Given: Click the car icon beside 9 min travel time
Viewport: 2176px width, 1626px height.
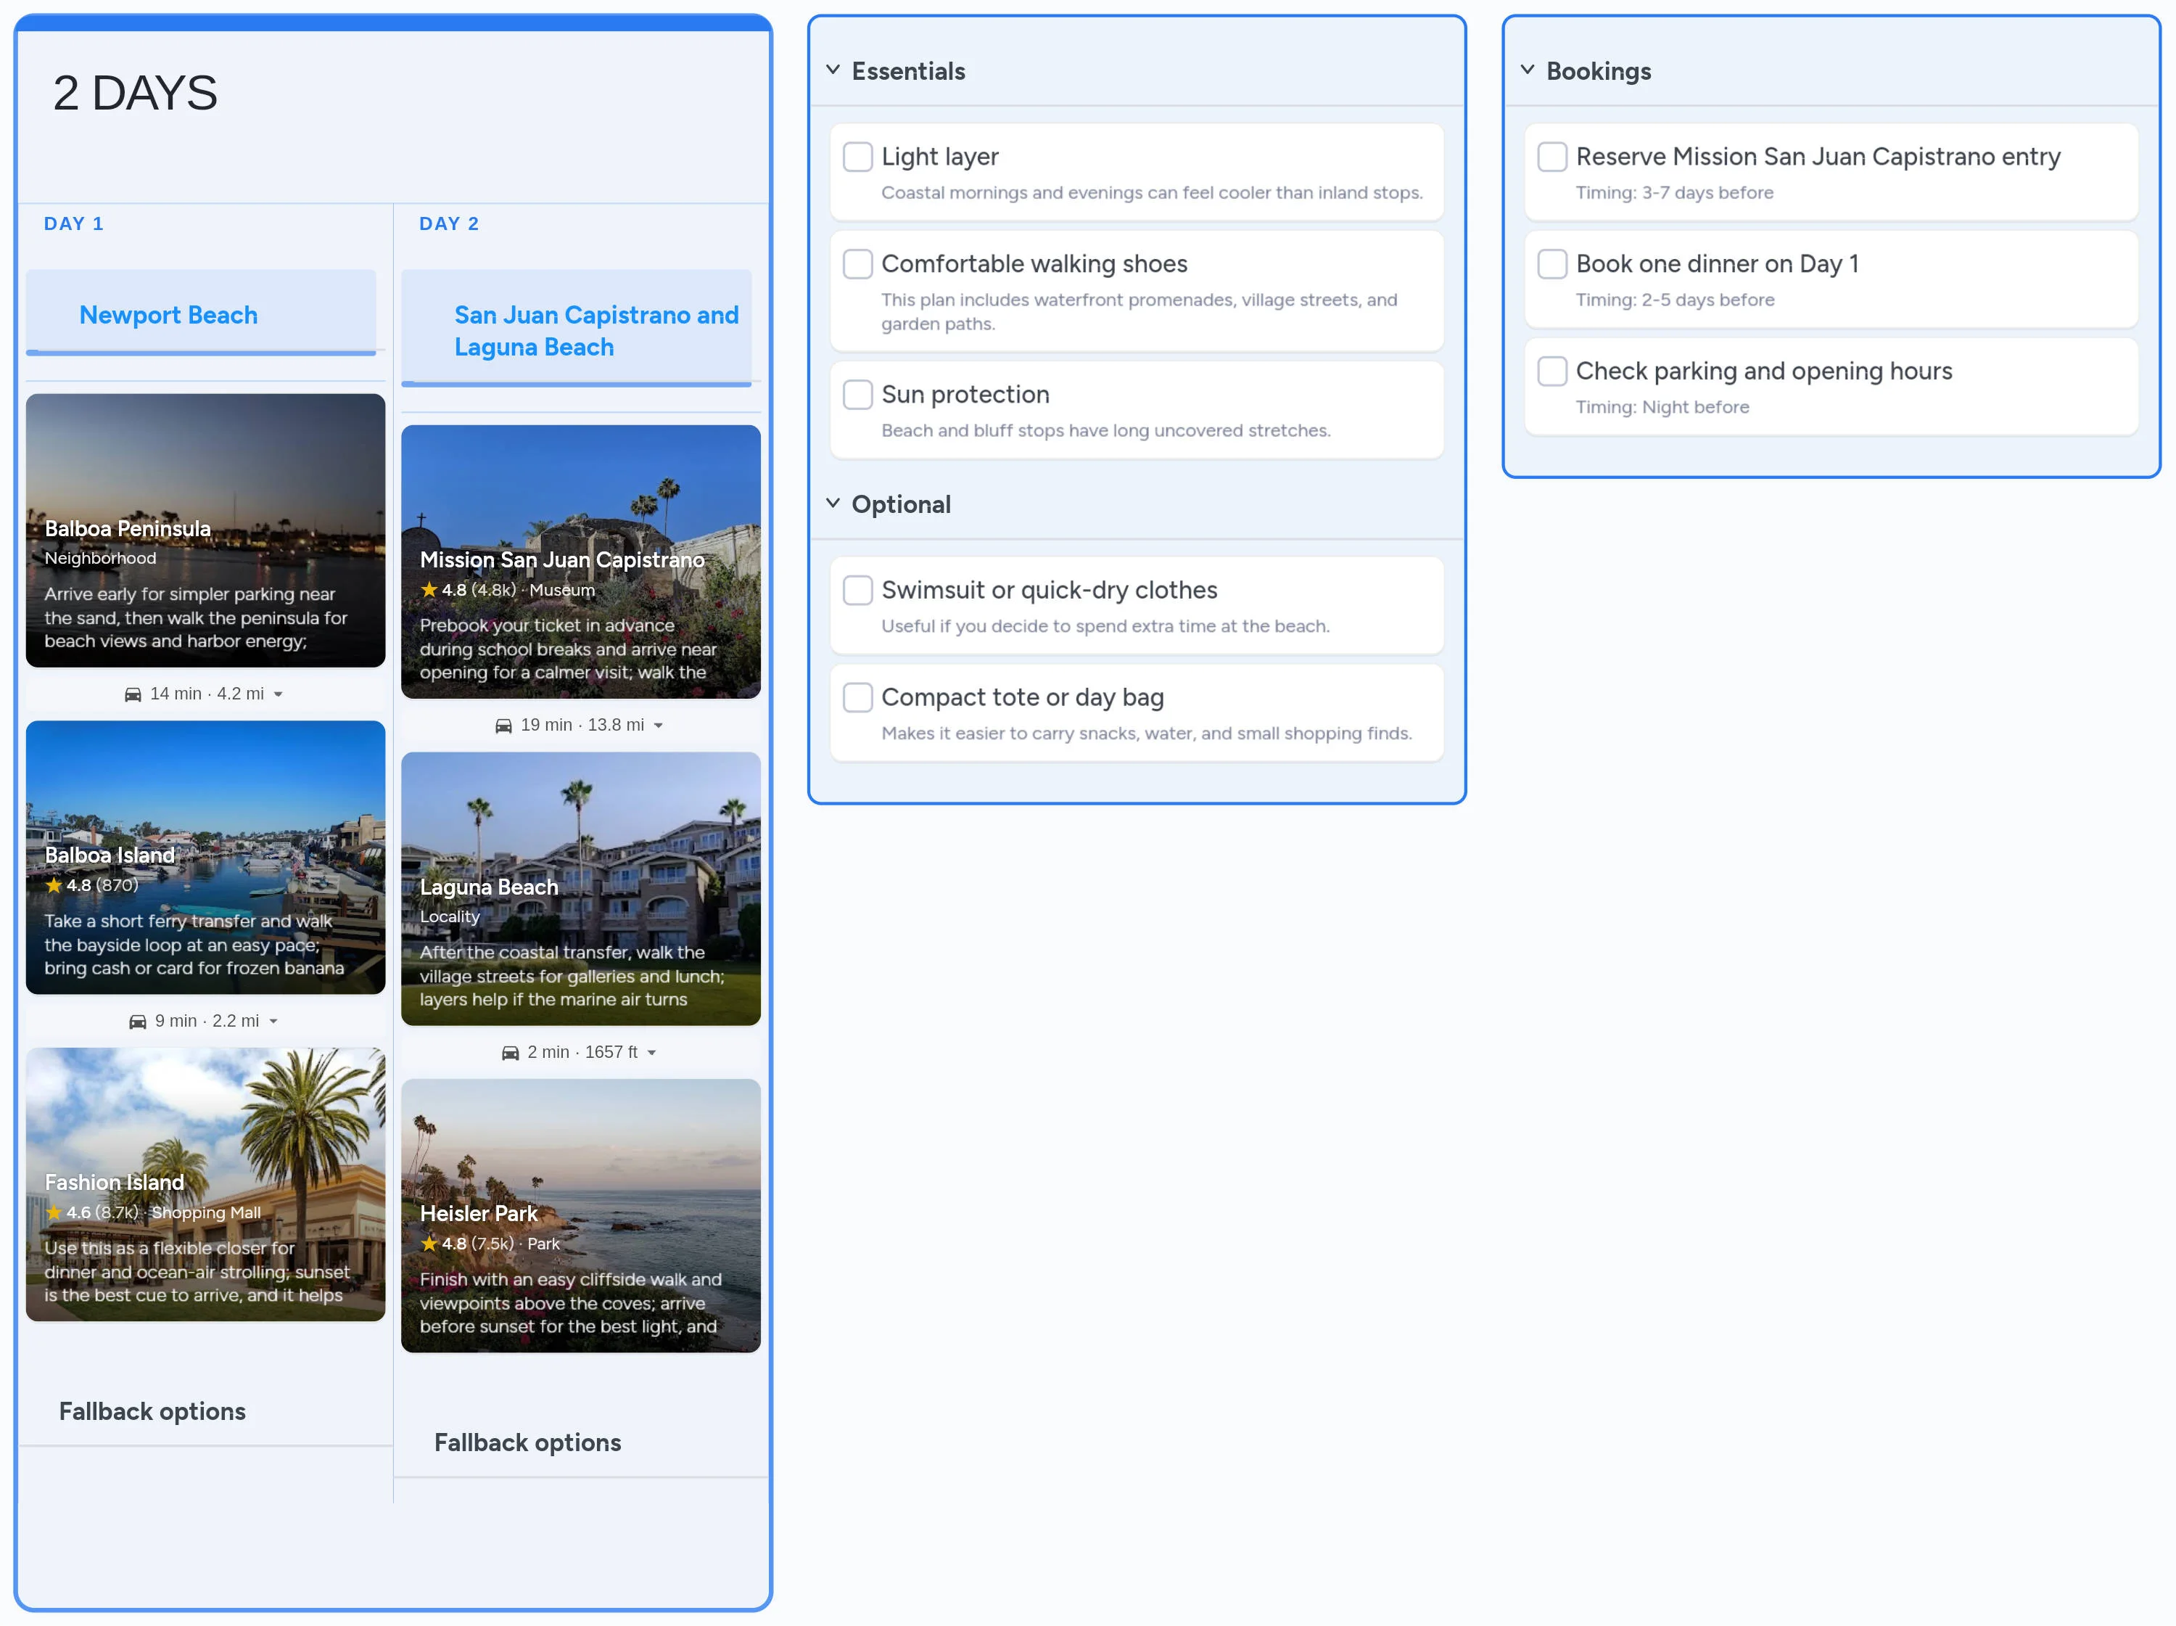Looking at the screenshot, I should pyautogui.click(x=138, y=1021).
